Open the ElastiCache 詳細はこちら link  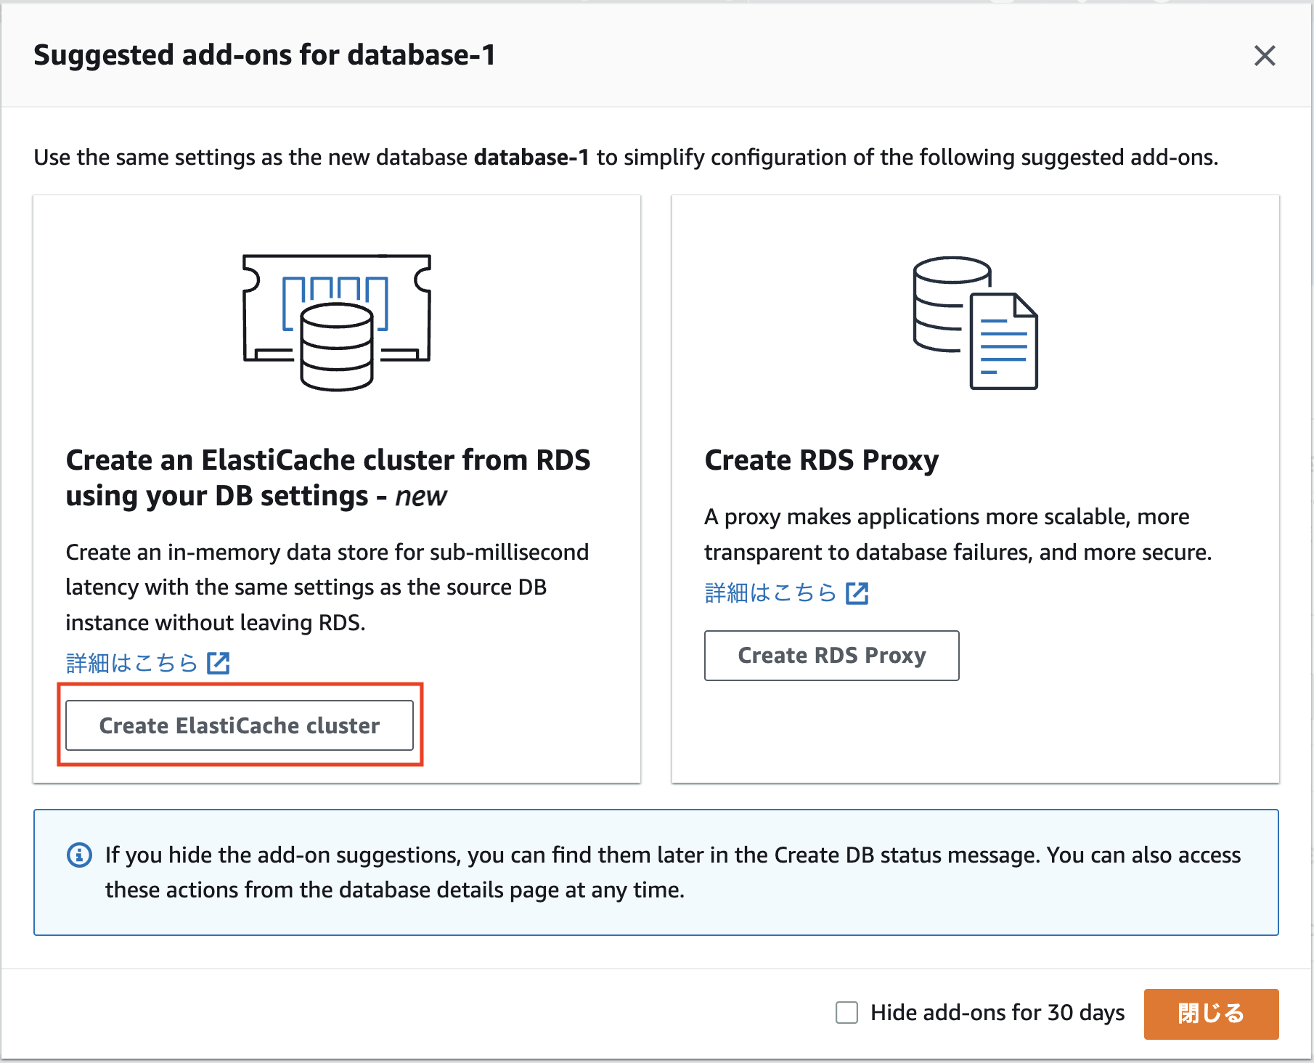point(131,661)
